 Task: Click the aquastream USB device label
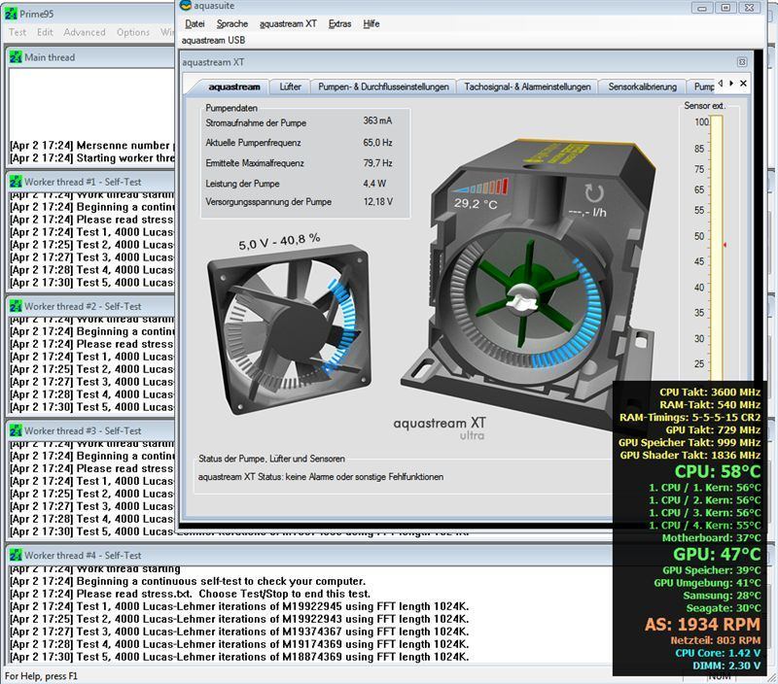(x=213, y=40)
